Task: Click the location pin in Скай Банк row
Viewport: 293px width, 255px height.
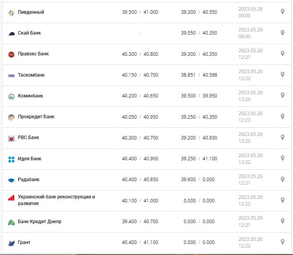Action: tap(282, 33)
